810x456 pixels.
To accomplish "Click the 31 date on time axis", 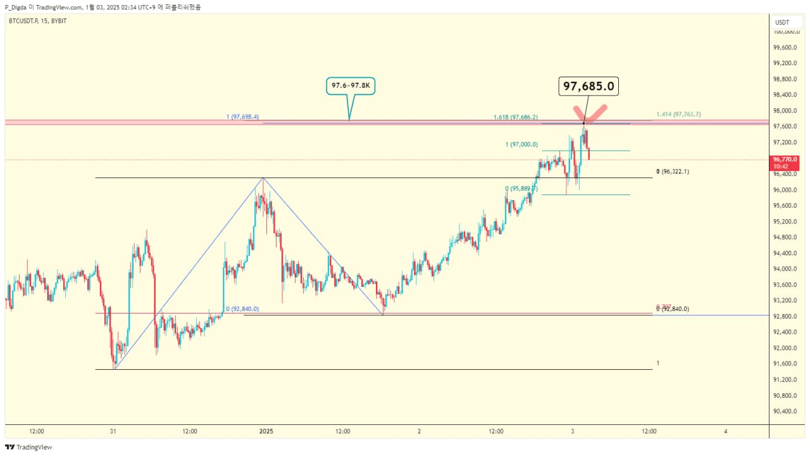I will click(x=113, y=431).
